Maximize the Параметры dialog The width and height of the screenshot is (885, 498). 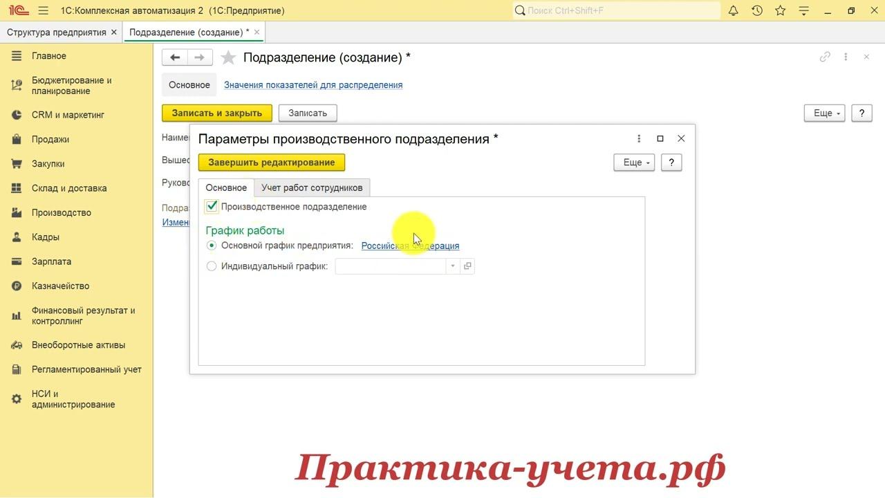point(660,138)
